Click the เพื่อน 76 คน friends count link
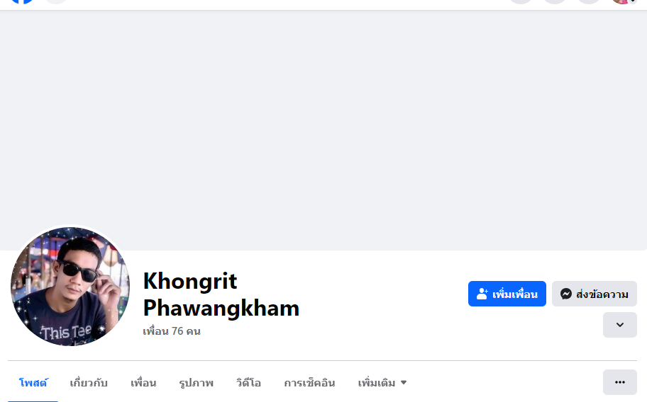 point(172,331)
